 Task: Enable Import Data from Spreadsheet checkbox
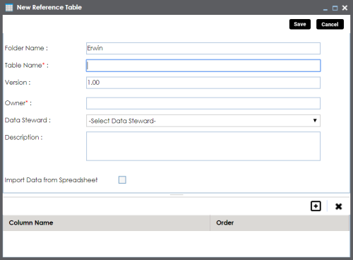pyautogui.click(x=122, y=180)
